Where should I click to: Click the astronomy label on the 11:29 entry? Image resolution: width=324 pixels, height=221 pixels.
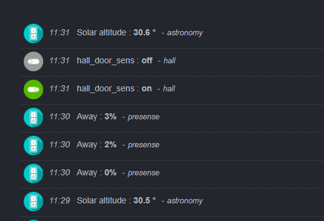185,201
